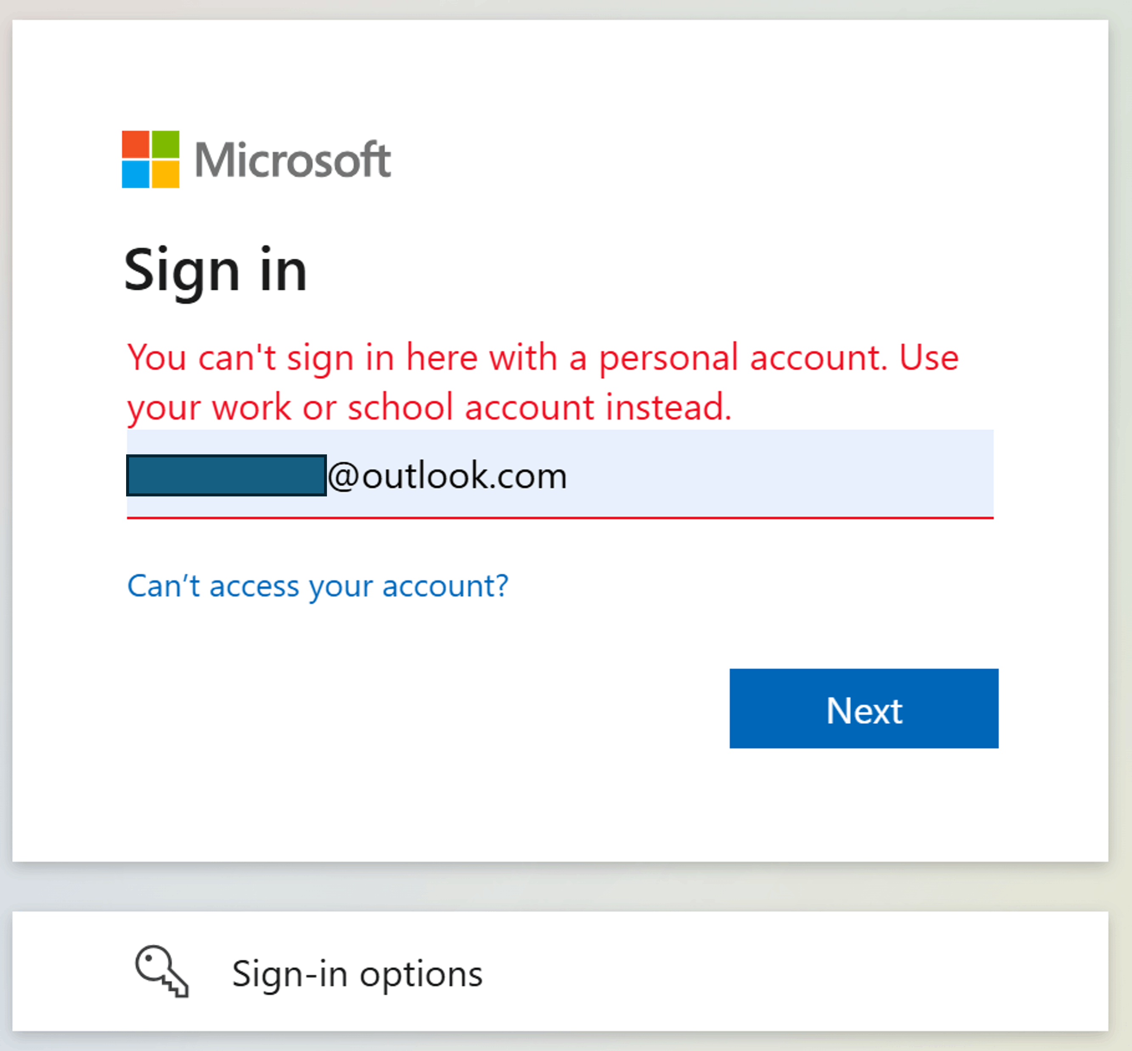Click blank area of Sign-in options panel
The height and width of the screenshot is (1051, 1132).
coord(796,972)
